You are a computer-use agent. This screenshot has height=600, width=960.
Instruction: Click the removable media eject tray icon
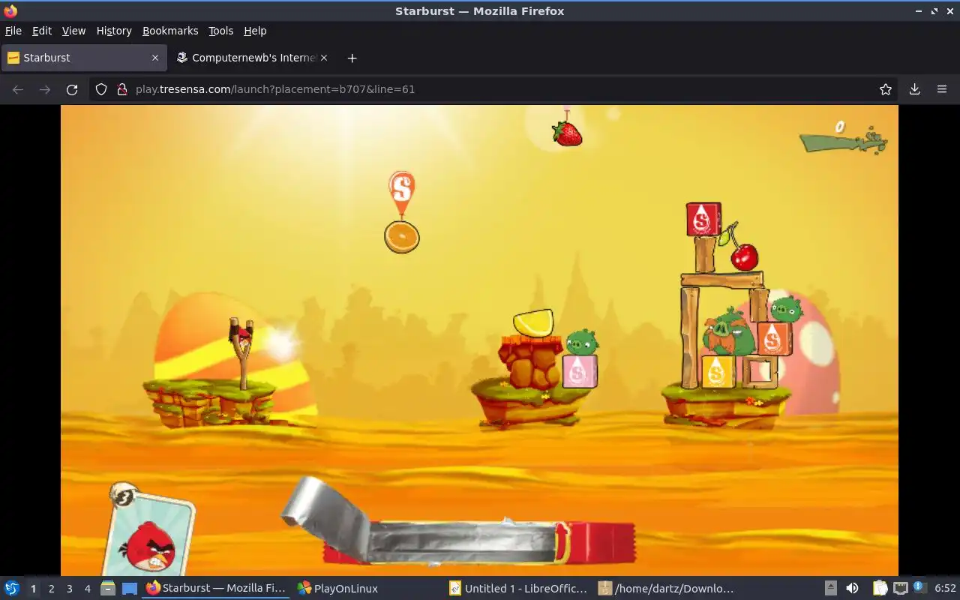[831, 589]
